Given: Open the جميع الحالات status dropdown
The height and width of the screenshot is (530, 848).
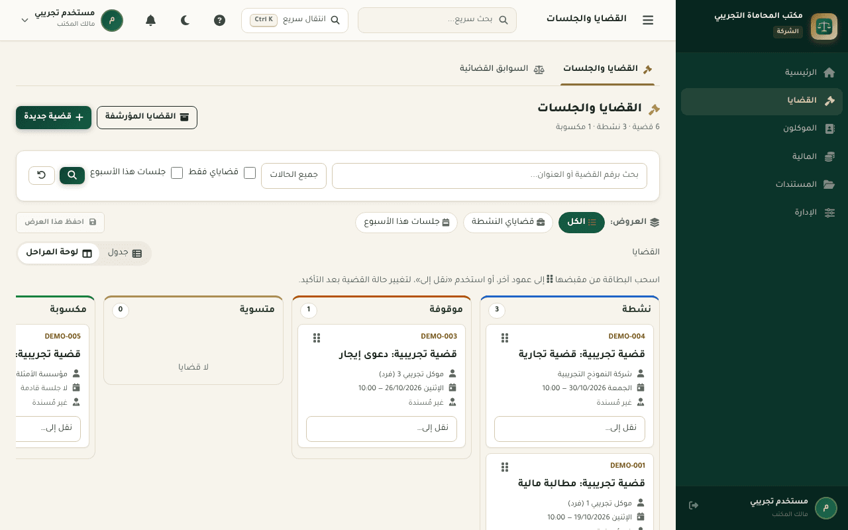Looking at the screenshot, I should (x=293, y=176).
